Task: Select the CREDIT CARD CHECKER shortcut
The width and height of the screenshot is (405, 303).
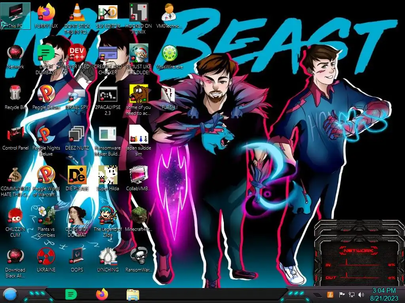Action: click(108, 60)
